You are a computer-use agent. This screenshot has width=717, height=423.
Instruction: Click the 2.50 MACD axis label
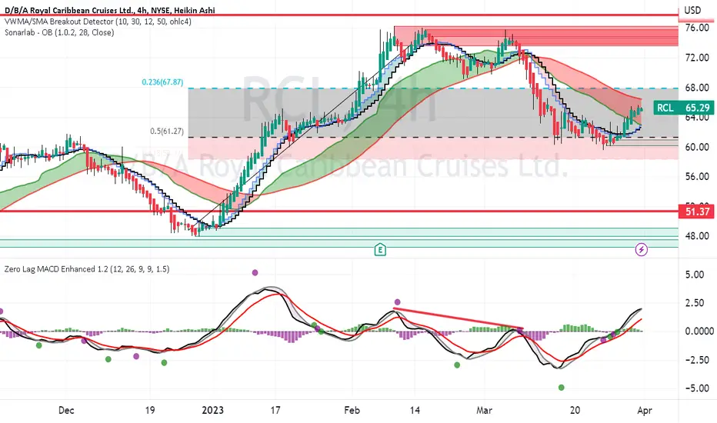695,303
